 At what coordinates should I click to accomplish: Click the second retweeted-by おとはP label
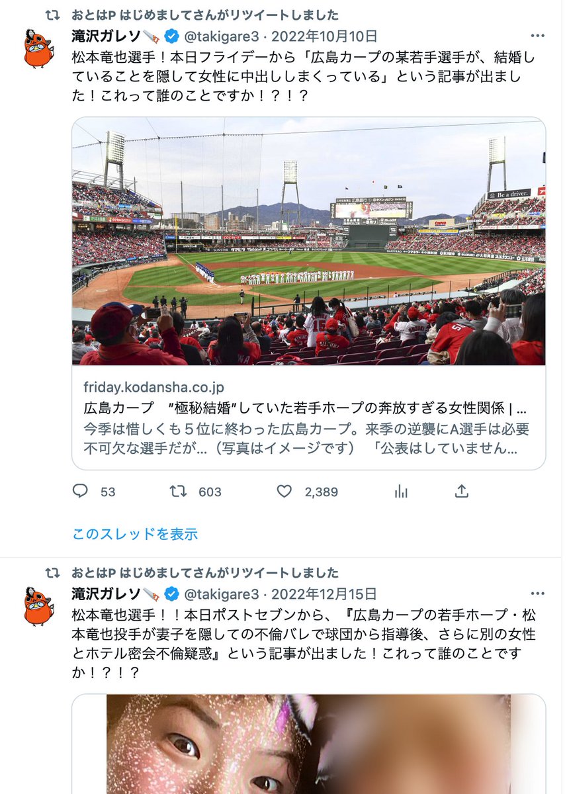(205, 572)
